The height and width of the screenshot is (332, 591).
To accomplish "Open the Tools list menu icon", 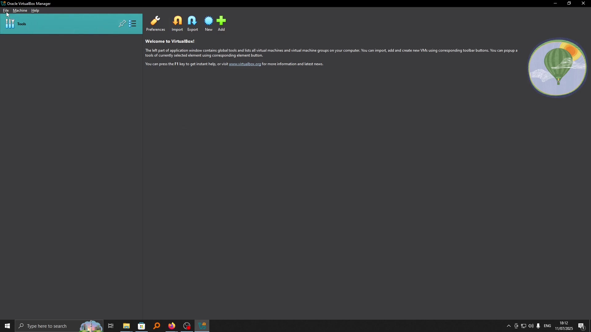I will (133, 24).
